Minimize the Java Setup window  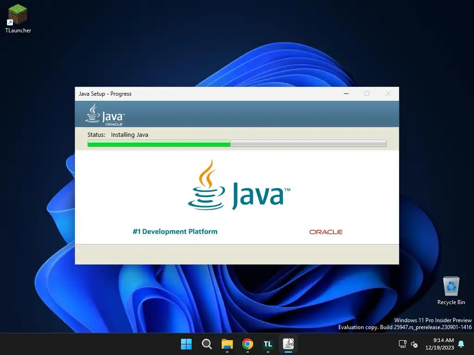[346, 93]
